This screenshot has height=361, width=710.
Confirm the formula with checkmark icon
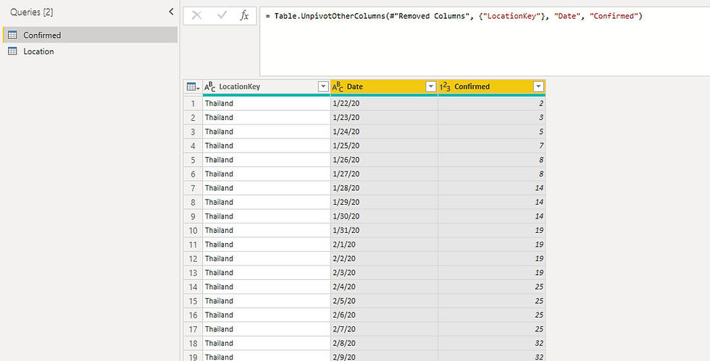tap(222, 15)
